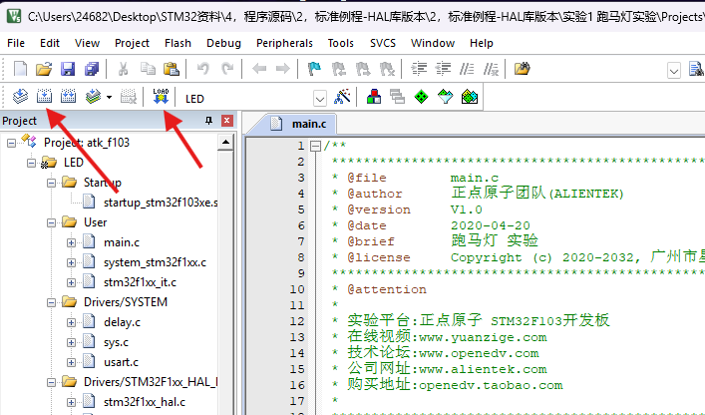
Task: Open Select Software Packs icon
Action: pyautogui.click(x=446, y=96)
